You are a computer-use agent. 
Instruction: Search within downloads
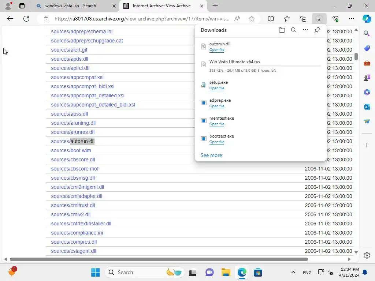click(294, 30)
